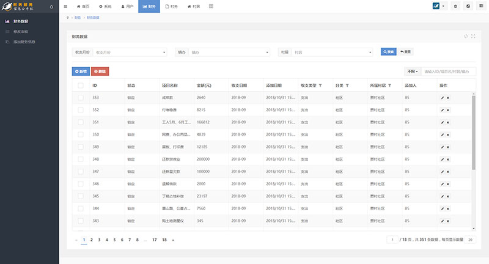Go to page 18 in pagination

(164, 240)
